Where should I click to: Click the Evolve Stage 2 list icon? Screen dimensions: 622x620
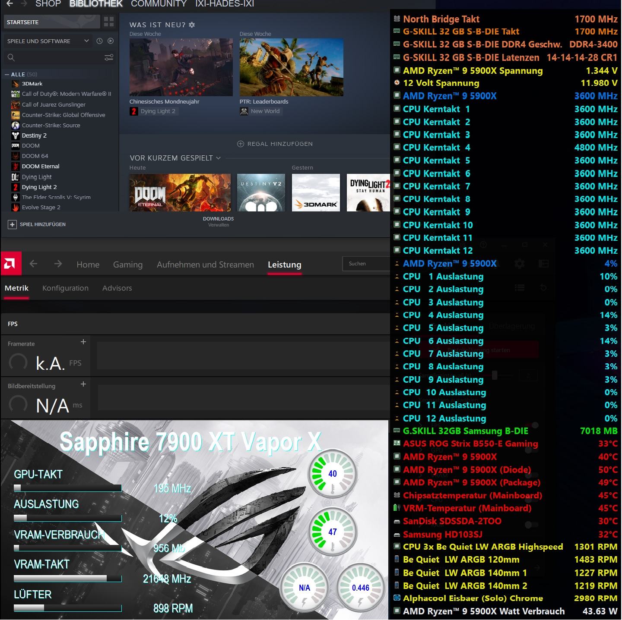(x=16, y=208)
